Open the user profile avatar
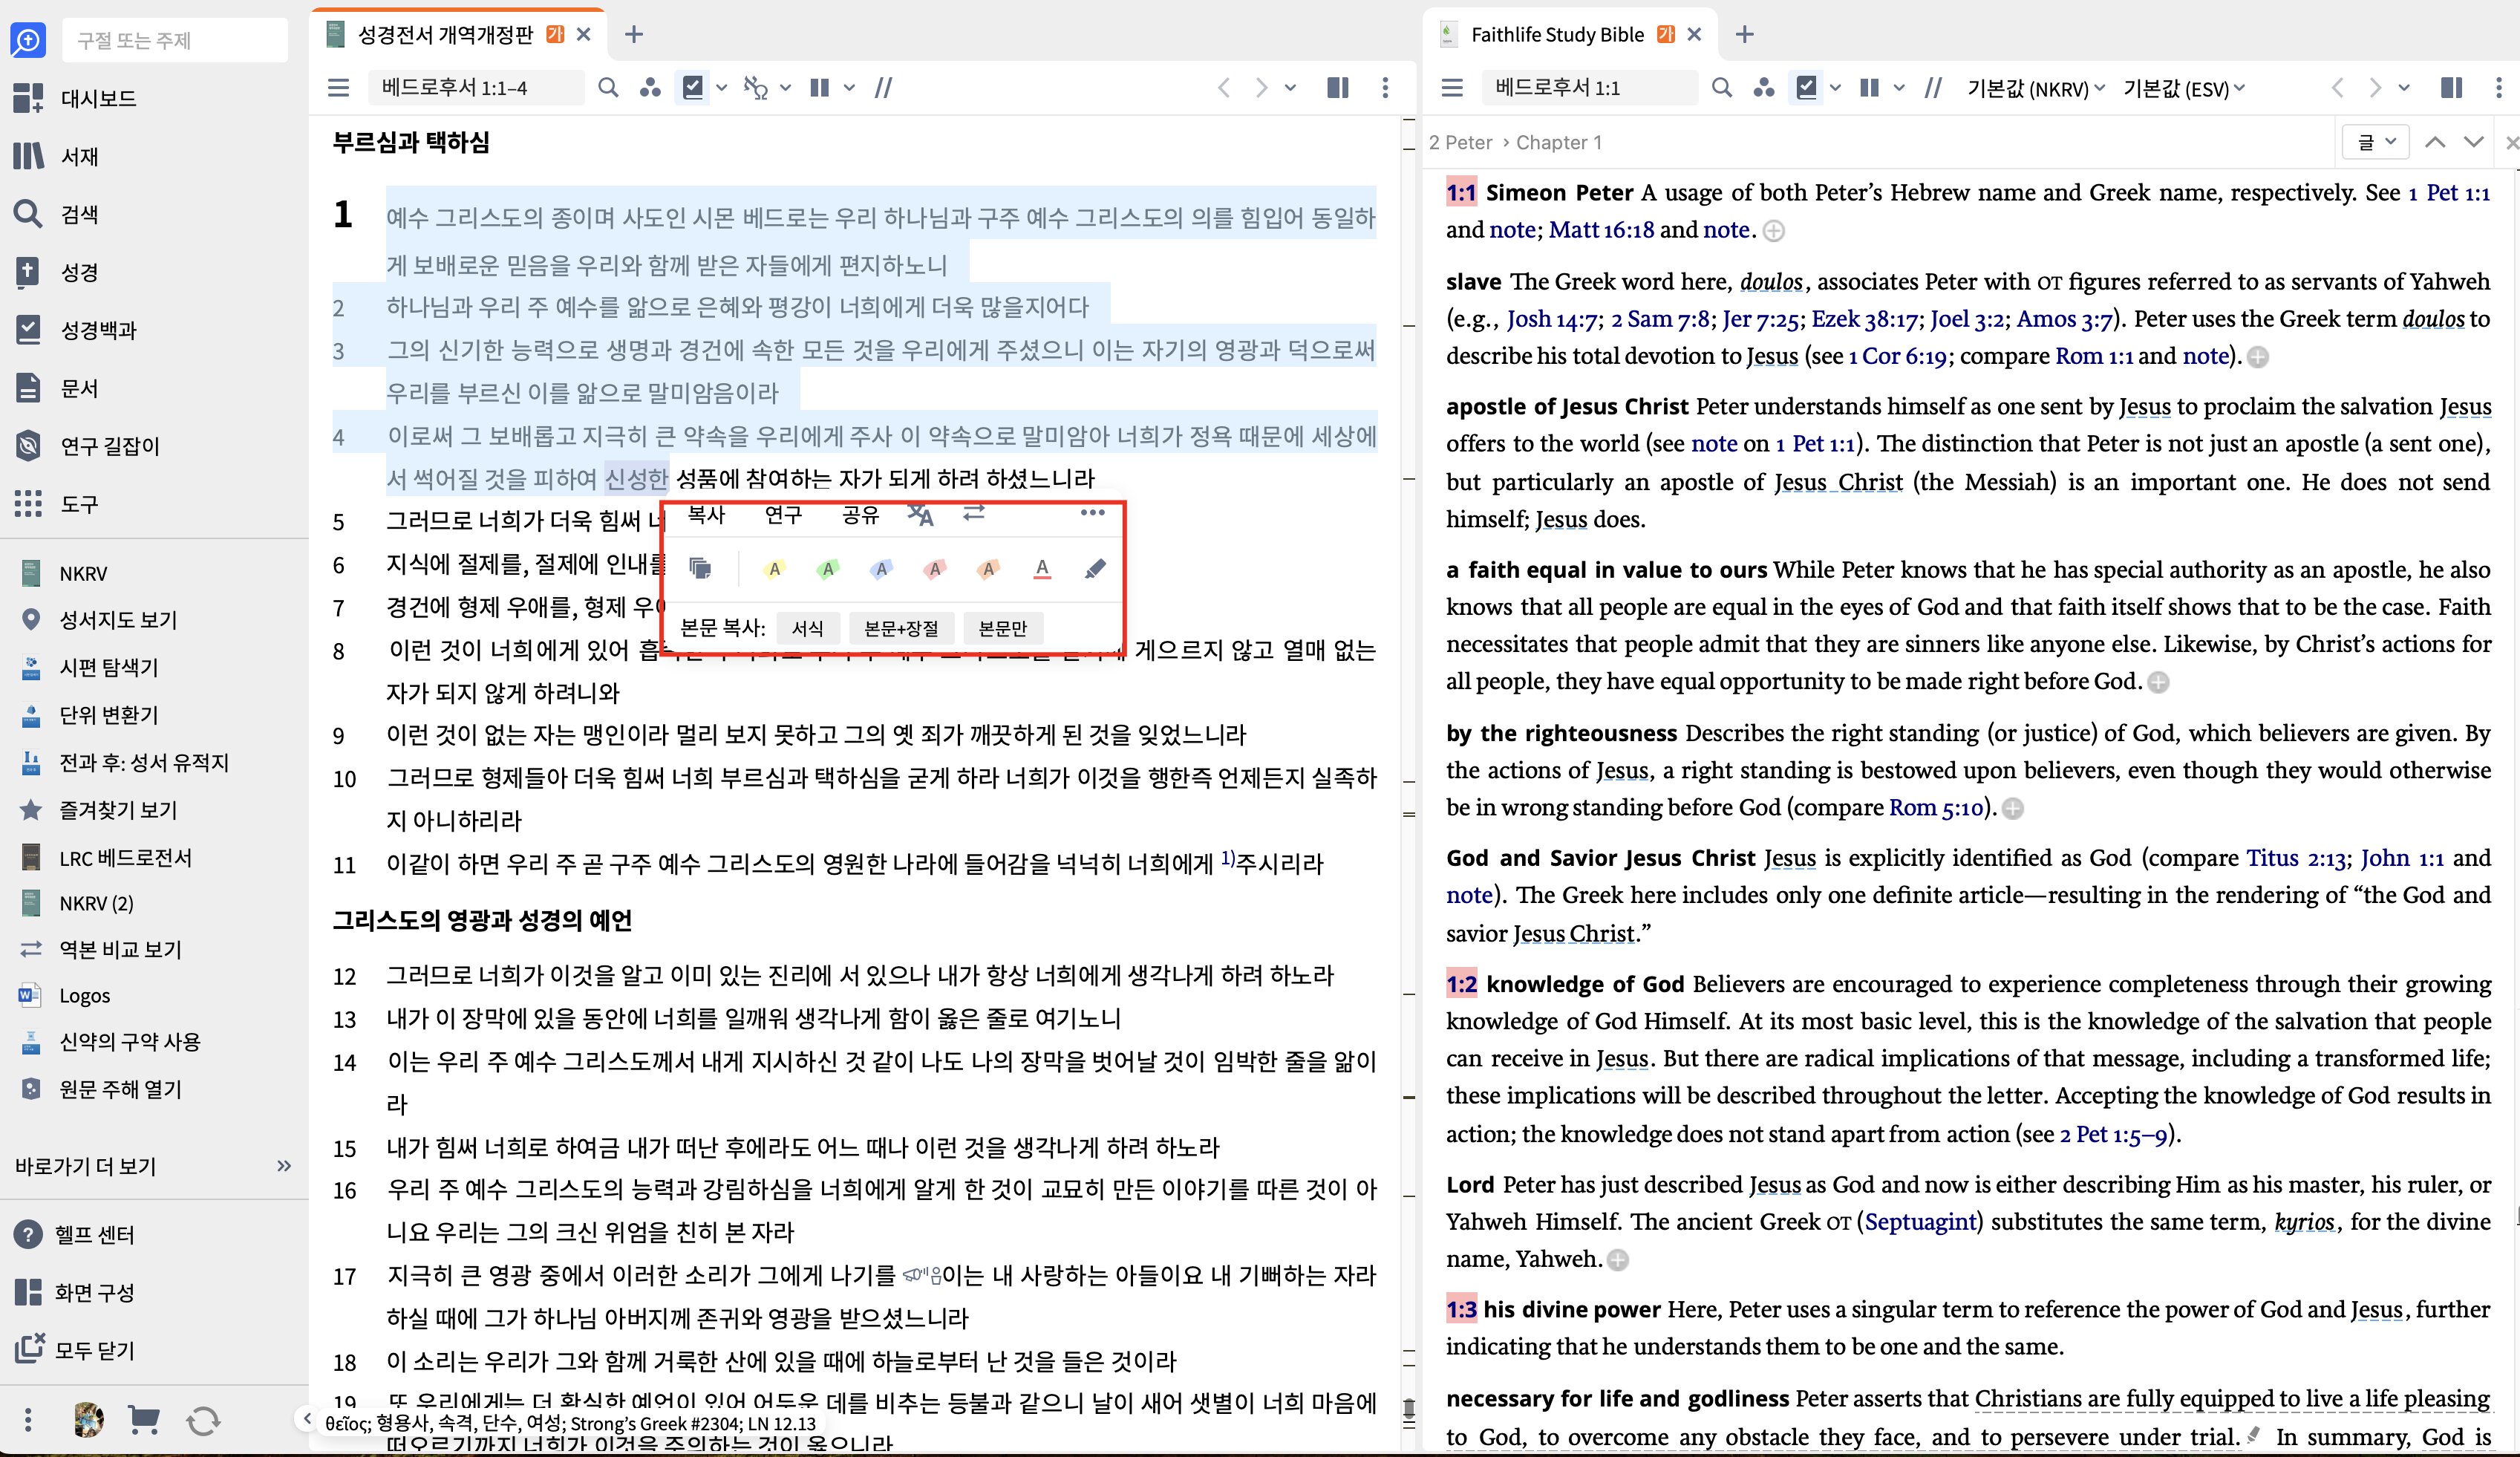 point(88,1420)
